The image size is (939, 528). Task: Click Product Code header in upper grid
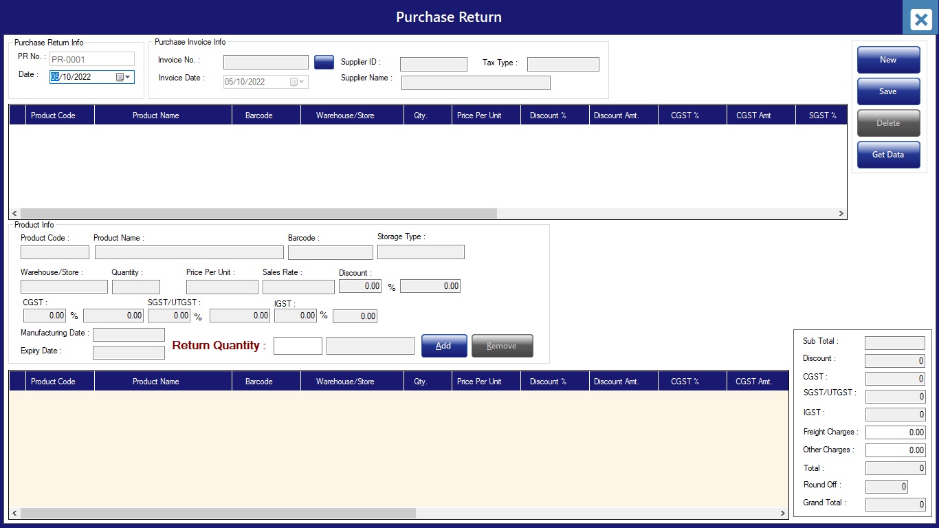pos(53,115)
